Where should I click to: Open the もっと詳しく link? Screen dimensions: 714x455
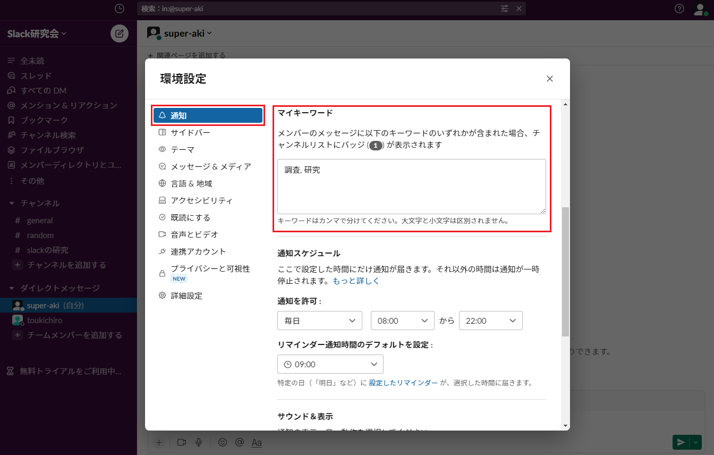pos(356,281)
